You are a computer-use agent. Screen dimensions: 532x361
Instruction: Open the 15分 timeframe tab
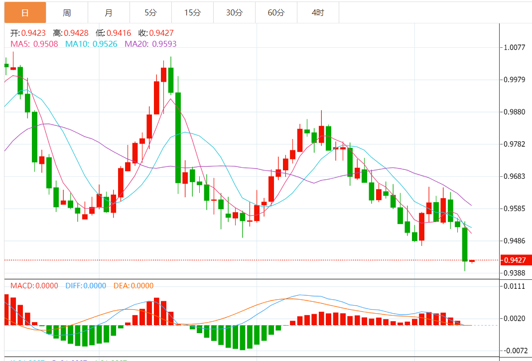(x=192, y=13)
